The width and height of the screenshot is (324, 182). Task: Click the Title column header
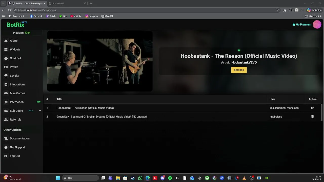59,99
